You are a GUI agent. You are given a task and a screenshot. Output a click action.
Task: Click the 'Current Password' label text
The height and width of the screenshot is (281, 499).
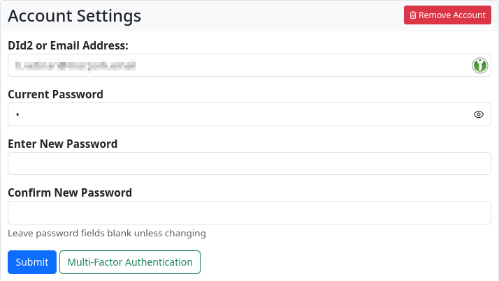point(55,94)
